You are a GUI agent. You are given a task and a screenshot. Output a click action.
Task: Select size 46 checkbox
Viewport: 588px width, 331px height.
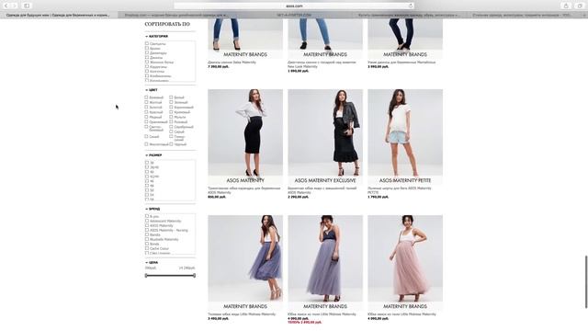click(147, 181)
